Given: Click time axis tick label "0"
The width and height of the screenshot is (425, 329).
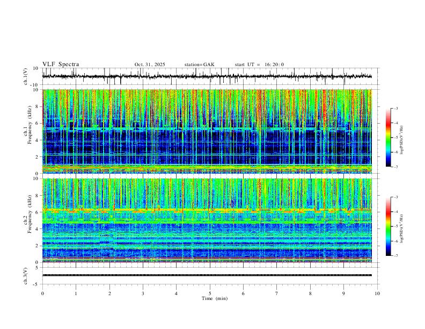Looking at the screenshot, I should pyautogui.click(x=42, y=294).
